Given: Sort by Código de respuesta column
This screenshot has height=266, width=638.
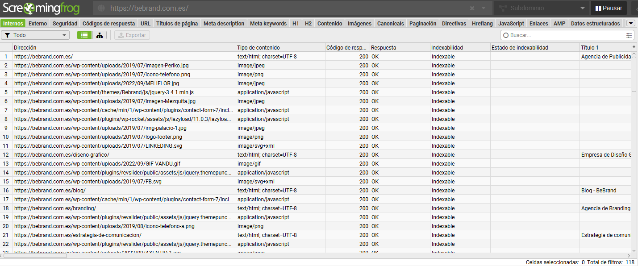Looking at the screenshot, I should tap(347, 47).
